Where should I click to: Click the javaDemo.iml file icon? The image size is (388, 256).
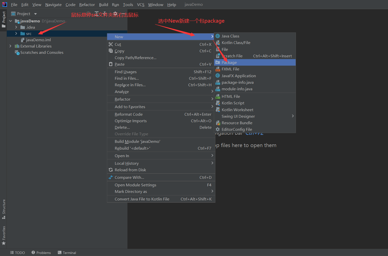23,40
